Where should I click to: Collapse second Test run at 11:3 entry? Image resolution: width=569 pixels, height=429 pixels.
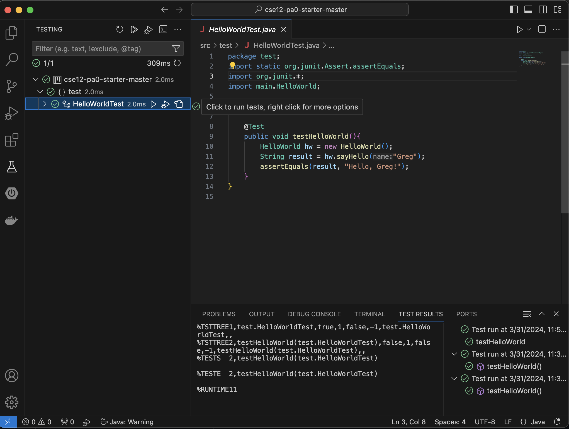pos(454,354)
